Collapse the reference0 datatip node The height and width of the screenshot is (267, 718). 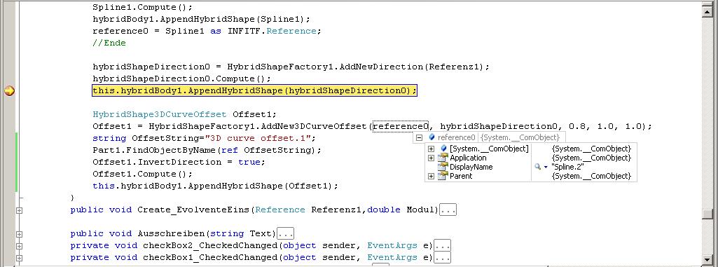[x=419, y=137]
